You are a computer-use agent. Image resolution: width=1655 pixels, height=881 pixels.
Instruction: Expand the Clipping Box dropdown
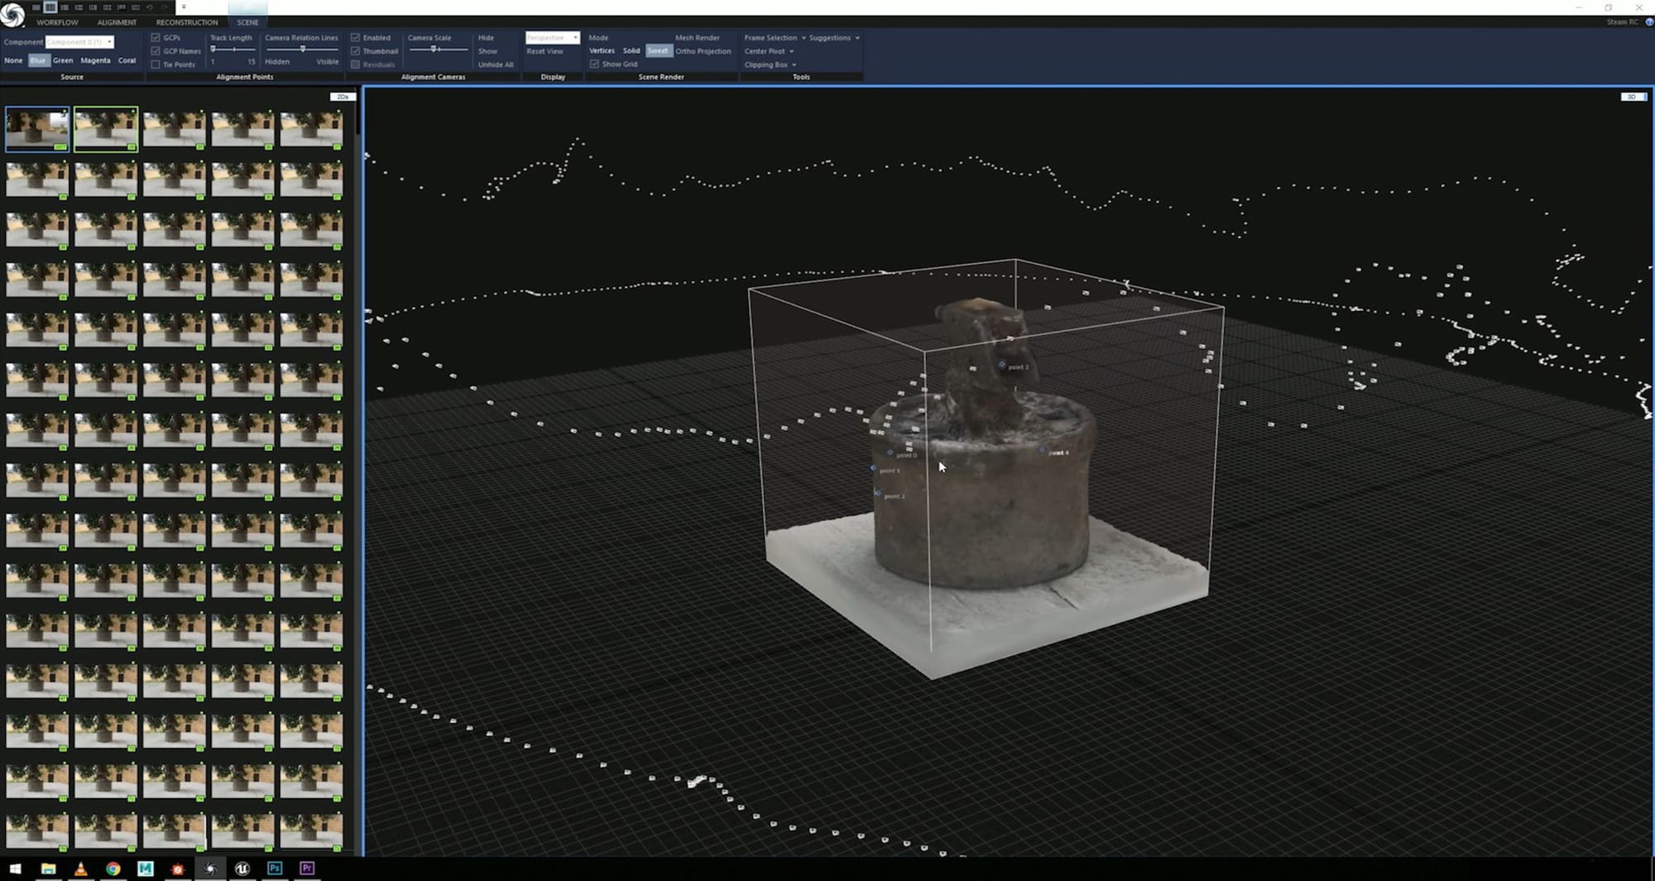coord(770,65)
